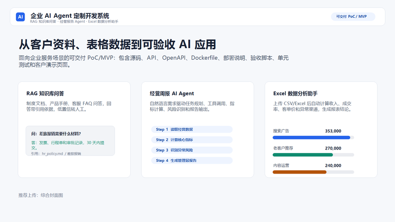Screen dimensions: 395x222
Task: Click the value 353,000
Action: (x=333, y=131)
